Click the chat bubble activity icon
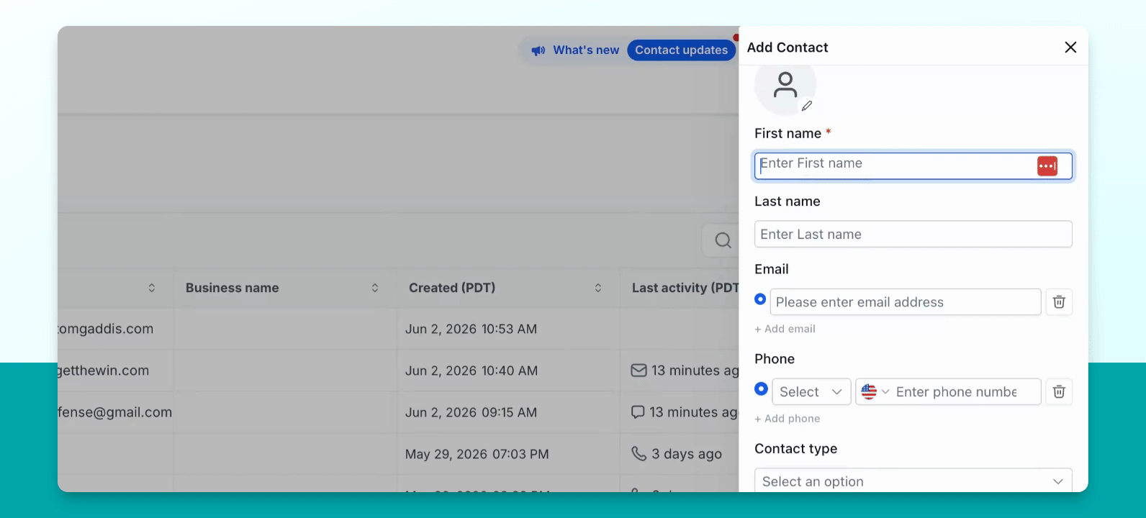 (x=638, y=412)
